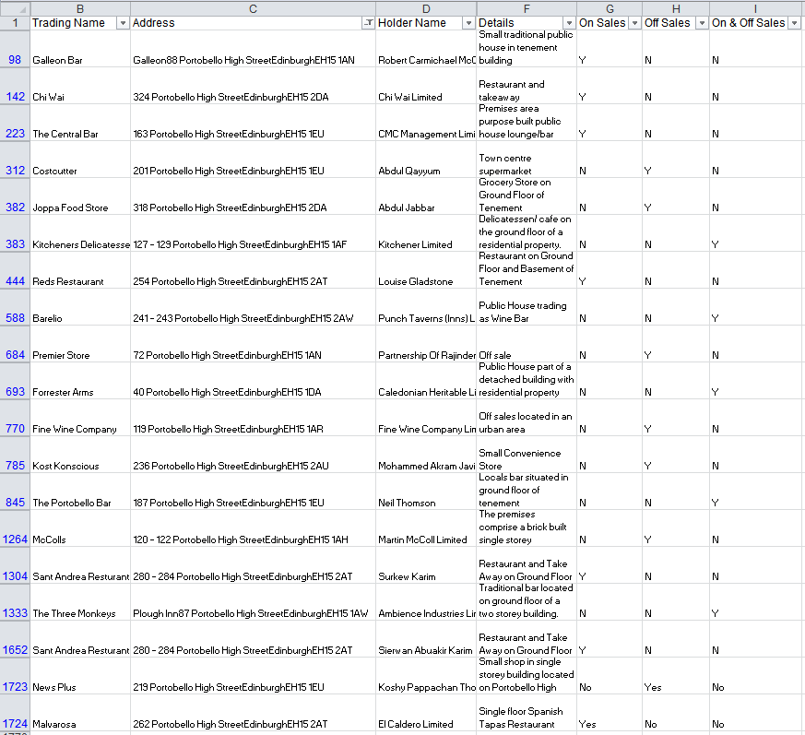Select column I header
805x735 pixels.
(x=755, y=8)
